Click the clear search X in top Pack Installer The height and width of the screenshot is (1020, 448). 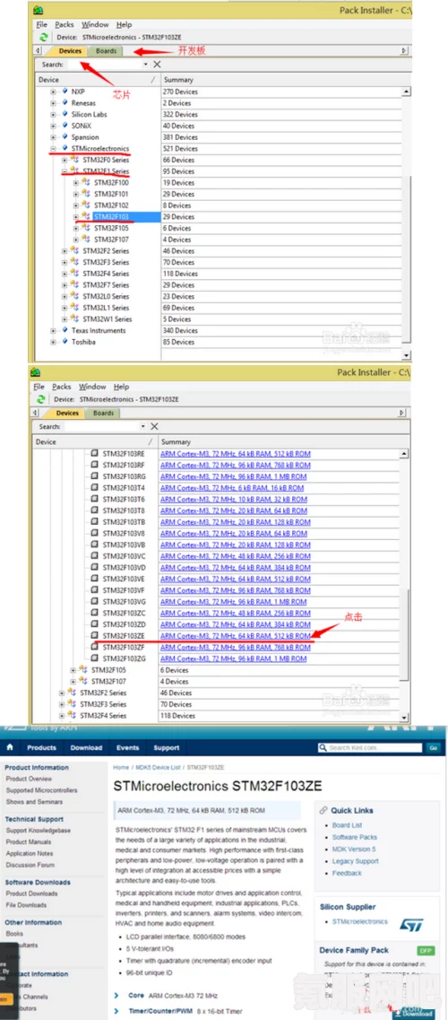[157, 65]
